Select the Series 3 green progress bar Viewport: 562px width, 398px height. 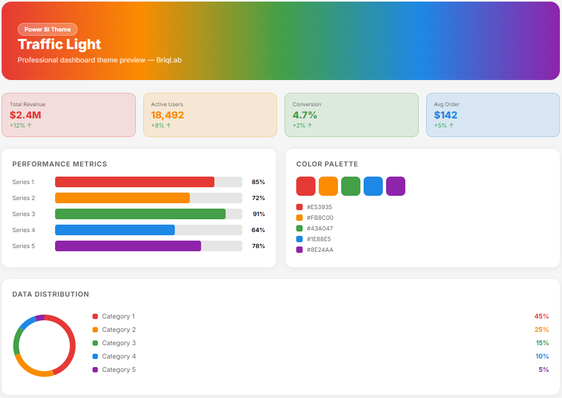click(x=140, y=214)
